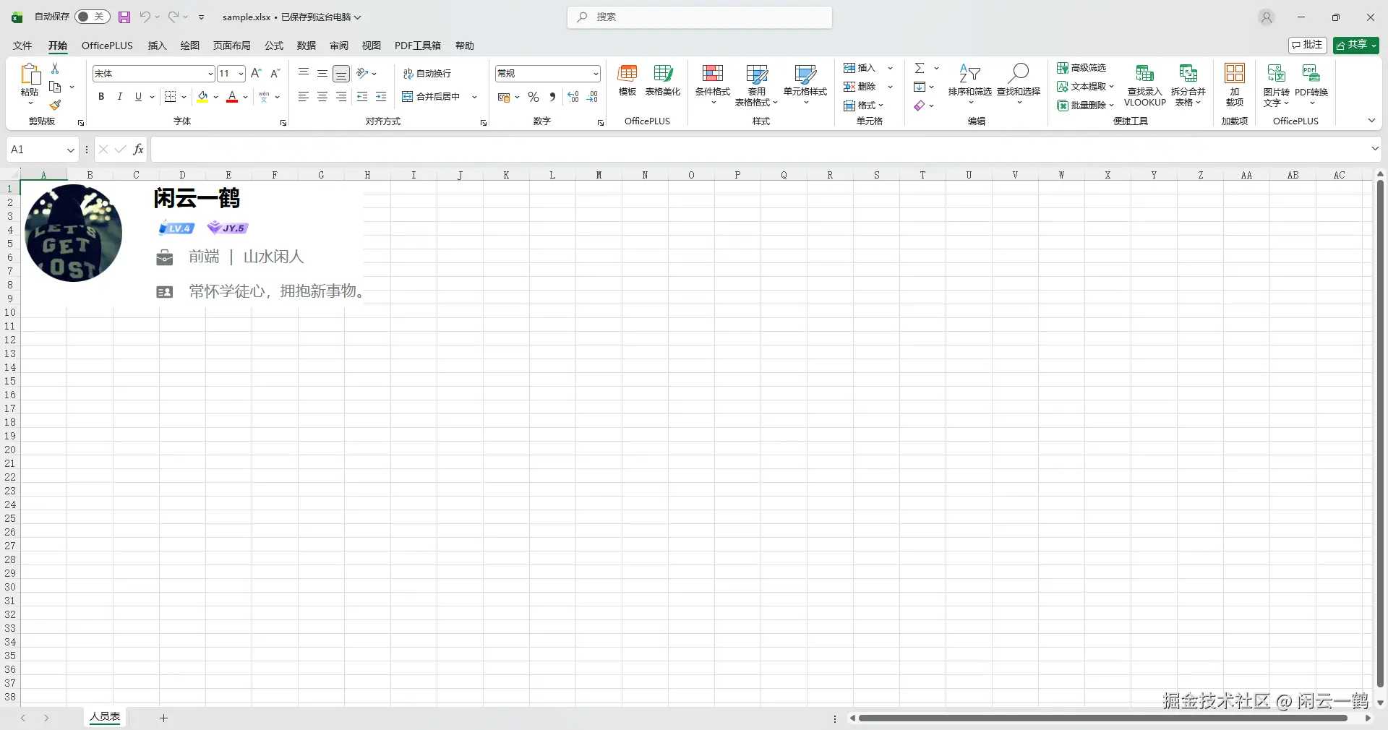The width and height of the screenshot is (1388, 730).
Task: Open the number format dropdown 常规
Action: pos(596,74)
